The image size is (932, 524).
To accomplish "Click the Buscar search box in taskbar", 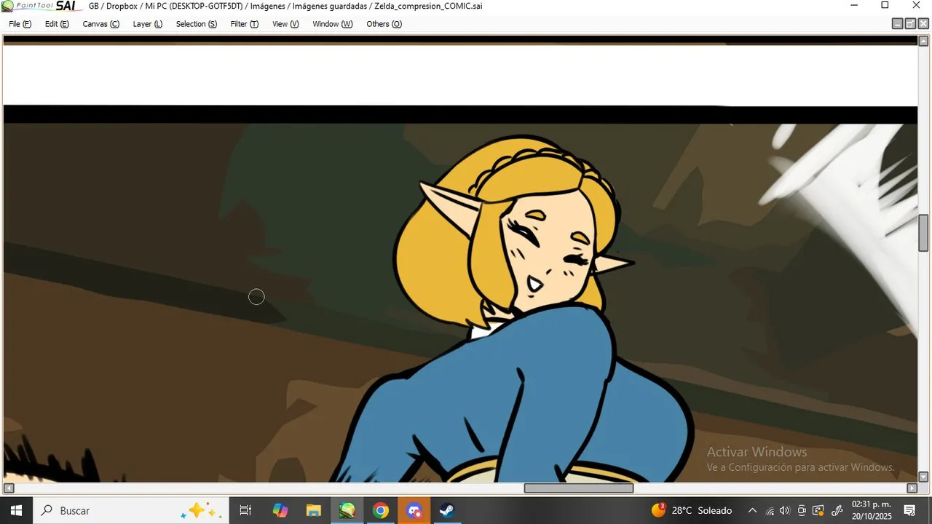I will [131, 510].
